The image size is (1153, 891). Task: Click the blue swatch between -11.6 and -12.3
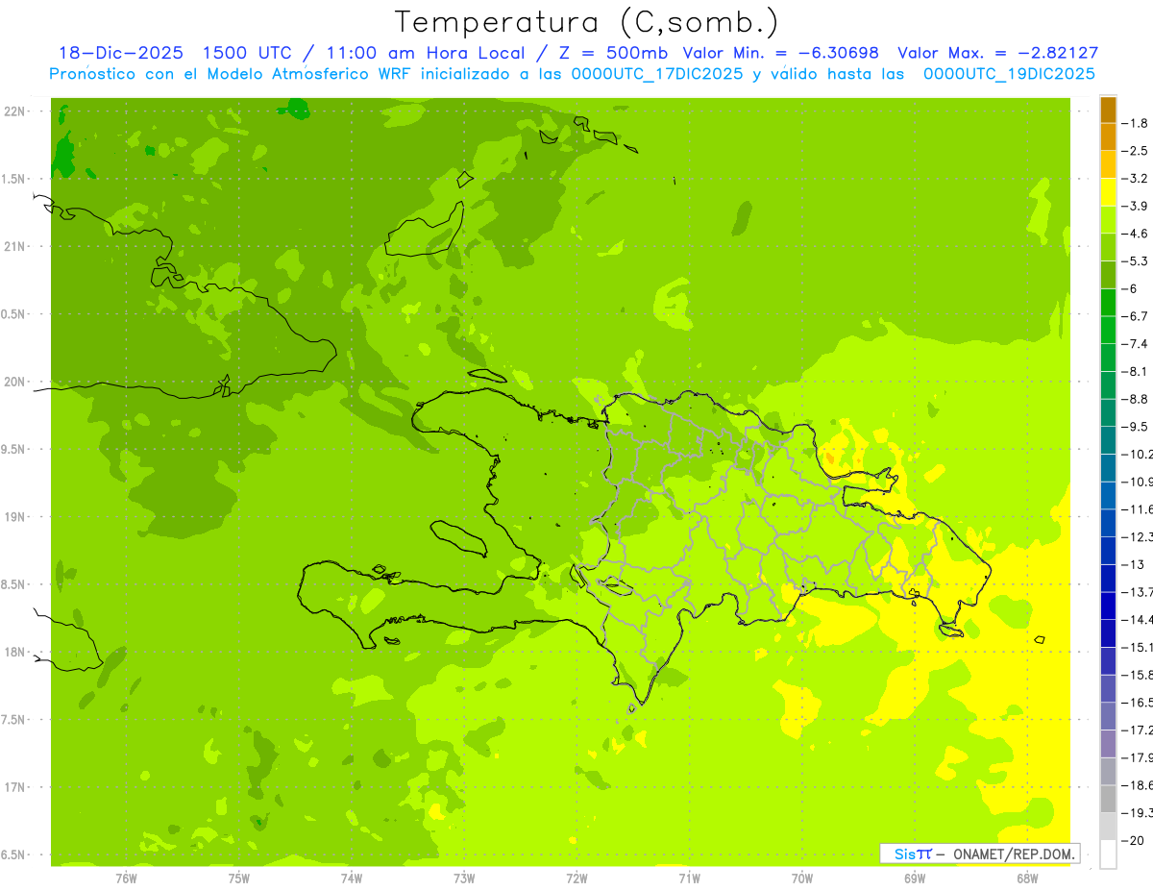1108,523
